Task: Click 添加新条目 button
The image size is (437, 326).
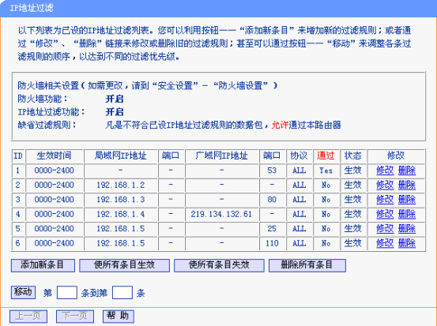Action: click(x=43, y=265)
